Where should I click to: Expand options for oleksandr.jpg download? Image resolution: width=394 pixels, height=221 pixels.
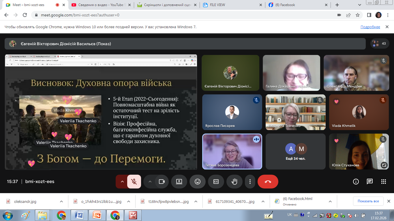pyautogui.click(x=61, y=201)
